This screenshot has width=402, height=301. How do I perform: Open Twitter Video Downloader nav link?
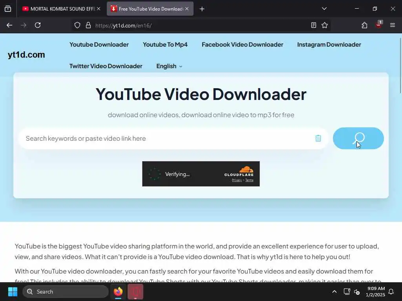(106, 66)
